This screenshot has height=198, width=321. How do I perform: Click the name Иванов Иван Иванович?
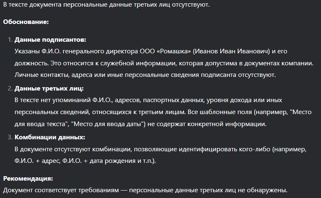[x=231, y=51]
